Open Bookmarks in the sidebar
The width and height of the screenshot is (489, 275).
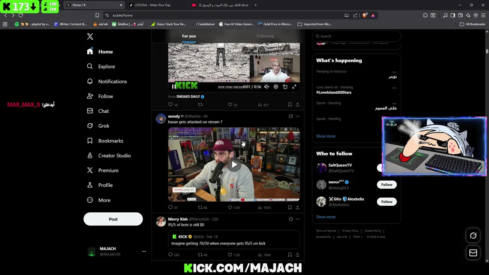105,141
